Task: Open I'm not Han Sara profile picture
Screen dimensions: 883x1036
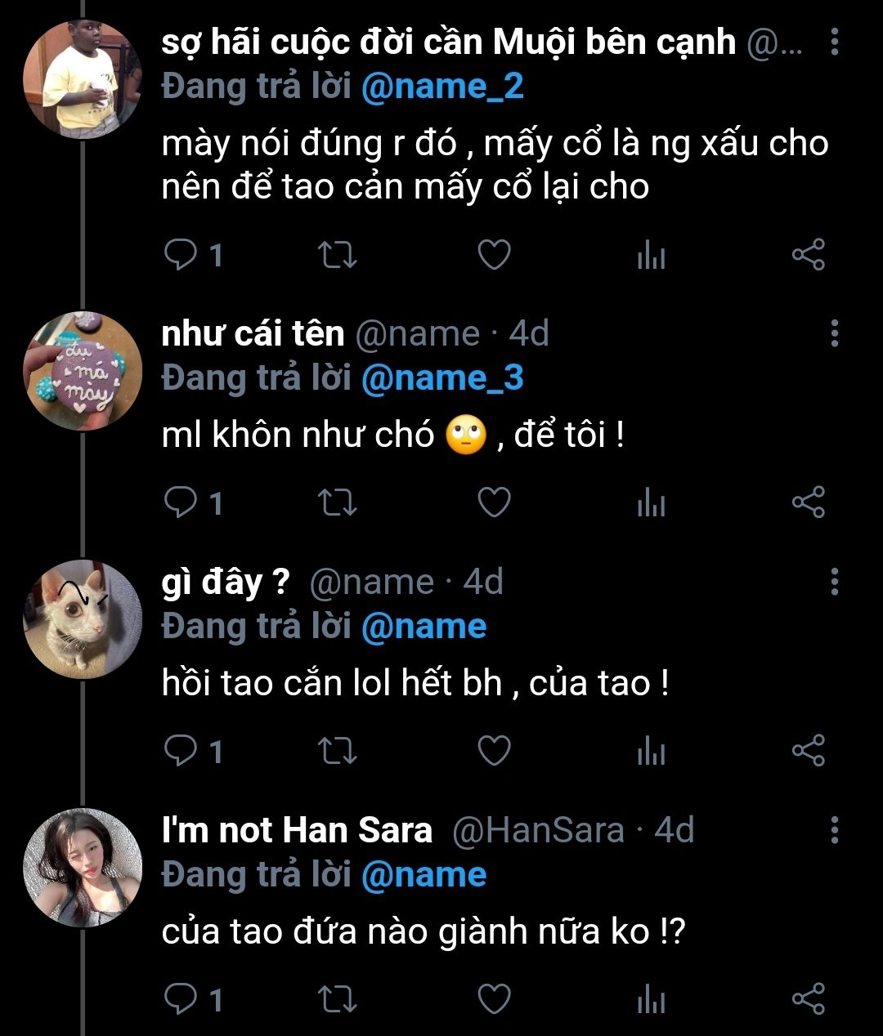Action: [x=82, y=868]
